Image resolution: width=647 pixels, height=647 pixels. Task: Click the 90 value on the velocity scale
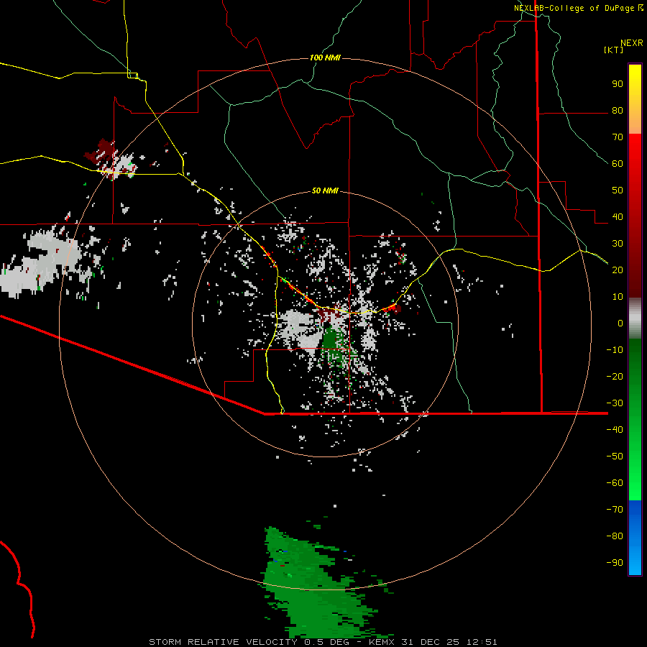pyautogui.click(x=618, y=84)
